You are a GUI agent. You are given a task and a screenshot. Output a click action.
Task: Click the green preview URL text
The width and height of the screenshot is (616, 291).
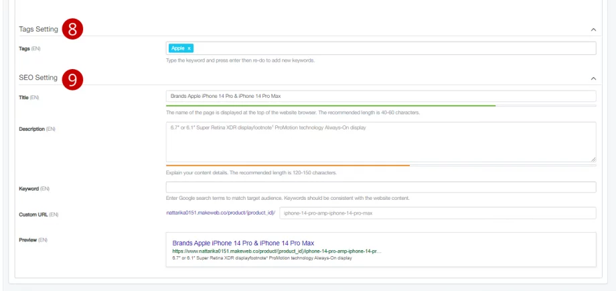click(x=277, y=251)
